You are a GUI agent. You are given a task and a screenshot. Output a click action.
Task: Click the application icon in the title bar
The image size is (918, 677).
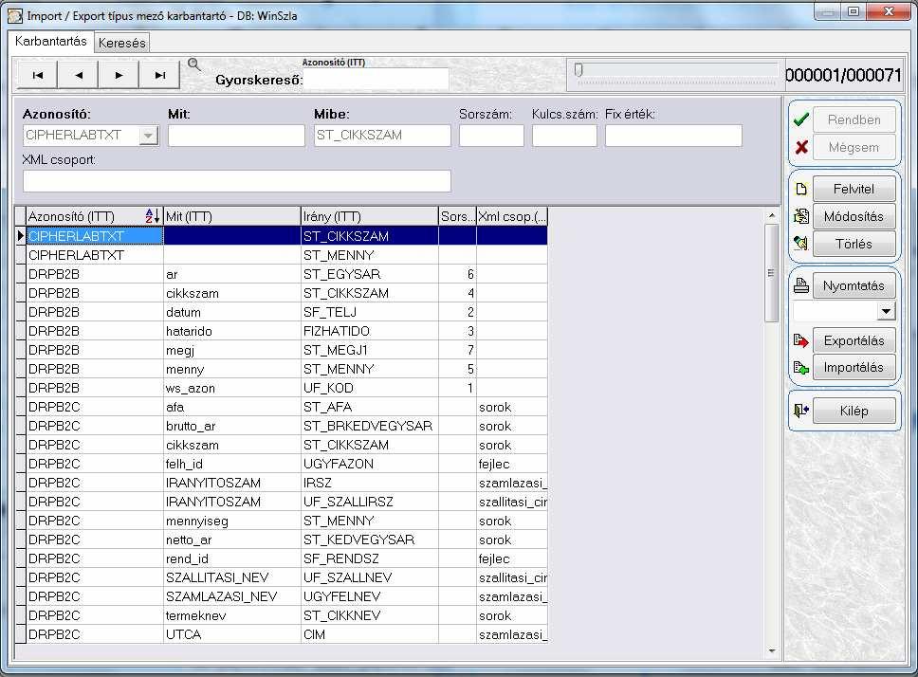15,16
